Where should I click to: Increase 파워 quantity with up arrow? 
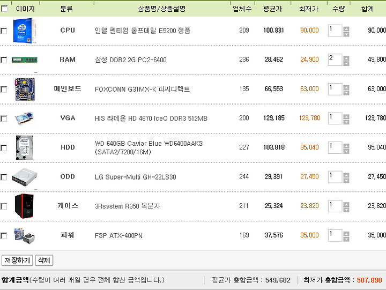pyautogui.click(x=346, y=234)
